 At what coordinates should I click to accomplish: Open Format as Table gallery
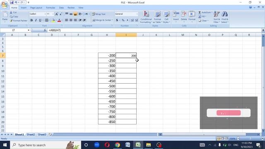(x=157, y=17)
